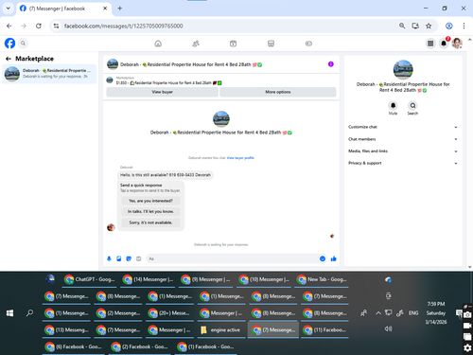Choose a sticker from the composer
Viewport: 473px width, 355px height.
pyautogui.click(x=129, y=258)
